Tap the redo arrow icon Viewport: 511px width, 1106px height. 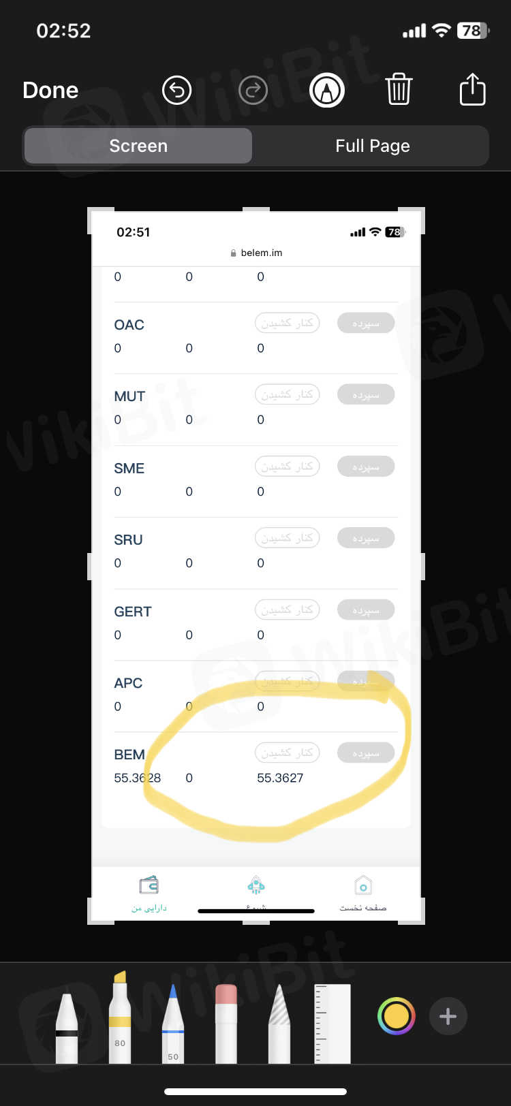point(253,91)
